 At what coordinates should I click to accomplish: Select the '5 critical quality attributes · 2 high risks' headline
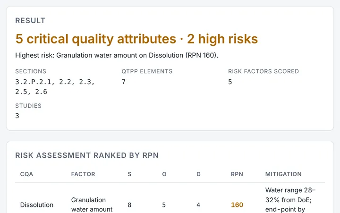coord(136,39)
